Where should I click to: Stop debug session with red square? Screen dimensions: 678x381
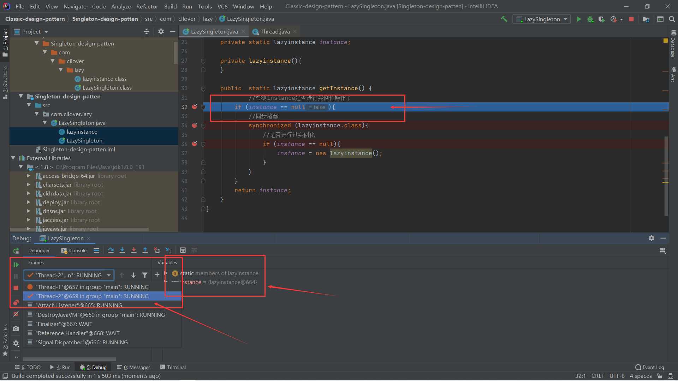coord(16,288)
